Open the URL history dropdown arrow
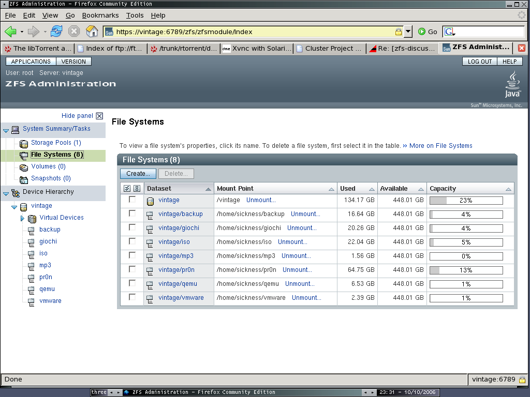The width and height of the screenshot is (530, 397). pos(408,32)
